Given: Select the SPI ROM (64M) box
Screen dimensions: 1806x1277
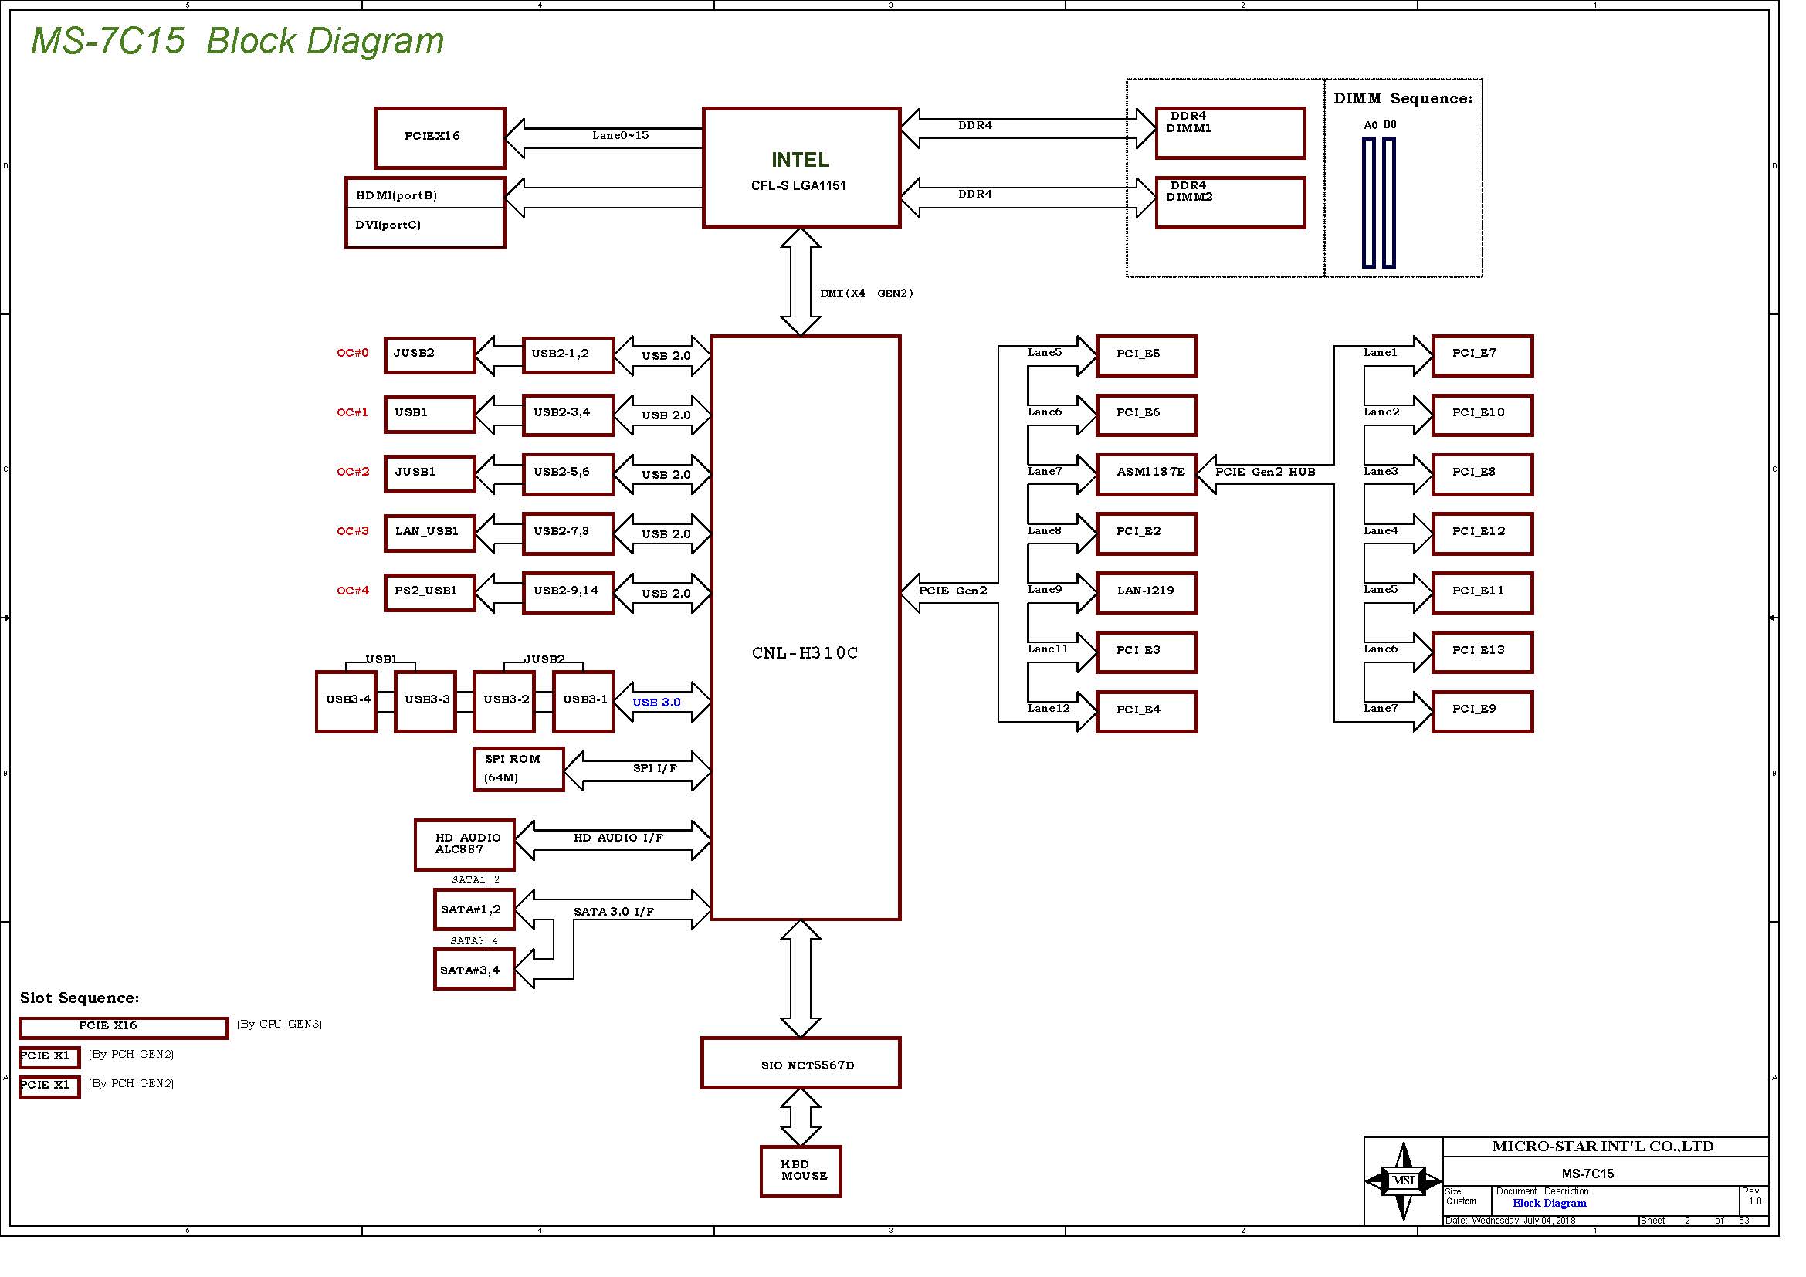Looking at the screenshot, I should click(x=517, y=768).
